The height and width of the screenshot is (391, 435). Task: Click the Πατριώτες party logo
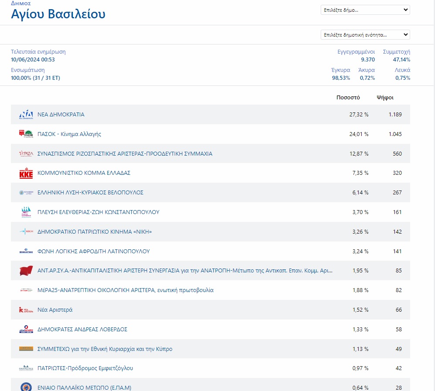pos(26,368)
